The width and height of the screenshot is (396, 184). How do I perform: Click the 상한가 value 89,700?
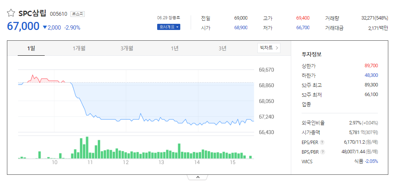[371, 66]
